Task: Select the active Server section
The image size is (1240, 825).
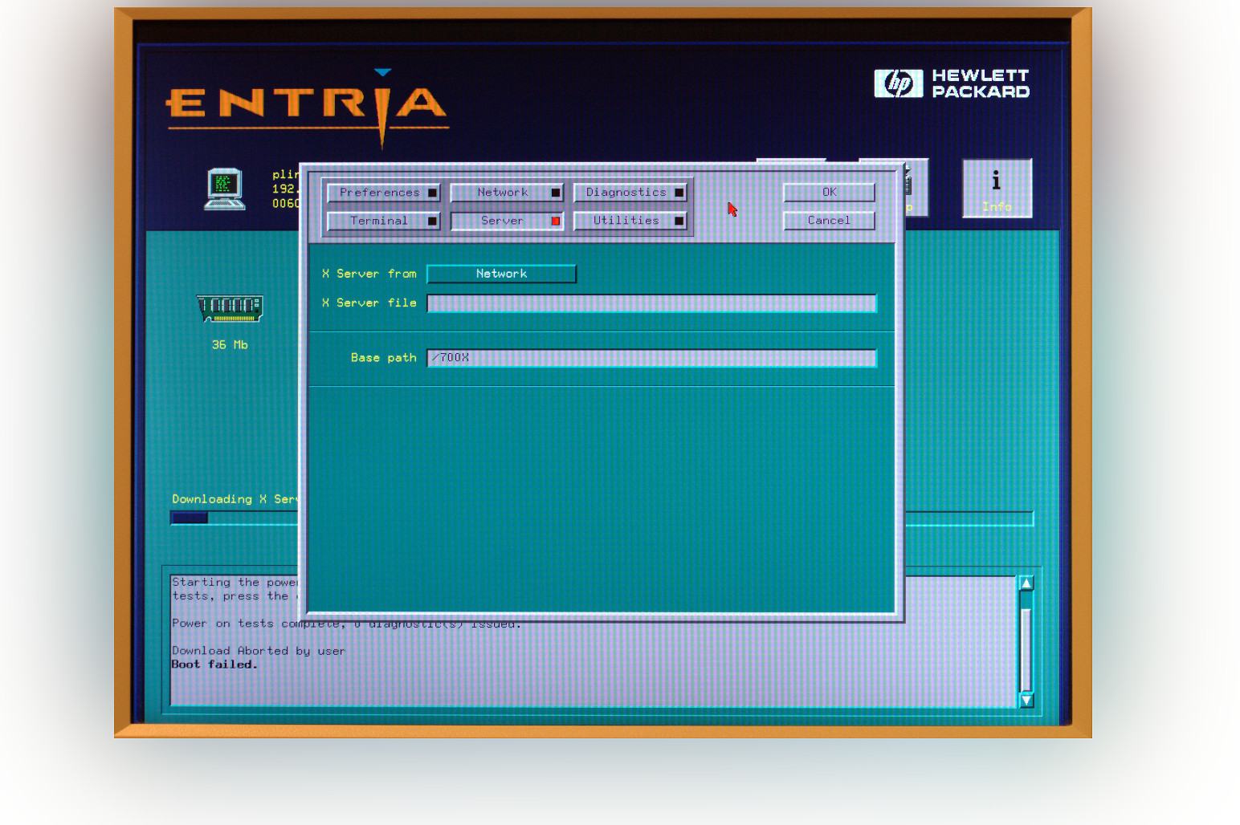Action: pos(503,221)
